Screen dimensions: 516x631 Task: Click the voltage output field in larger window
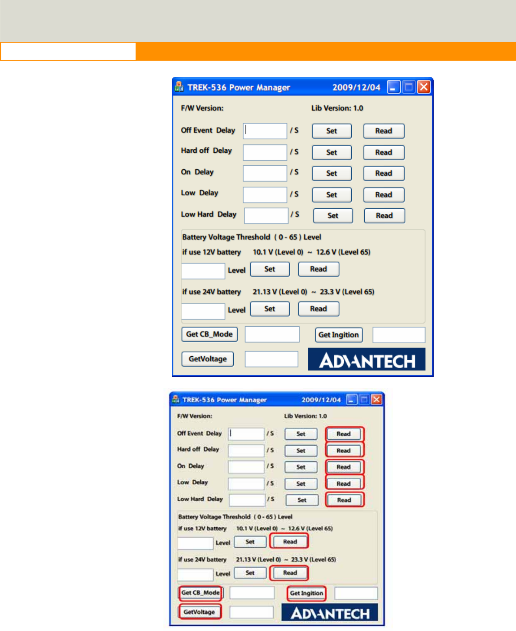[271, 359]
